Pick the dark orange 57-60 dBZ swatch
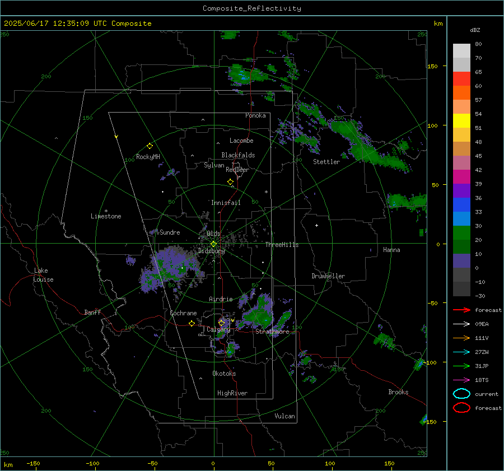Viewport: 504px width, 471px height. pyautogui.click(x=461, y=92)
